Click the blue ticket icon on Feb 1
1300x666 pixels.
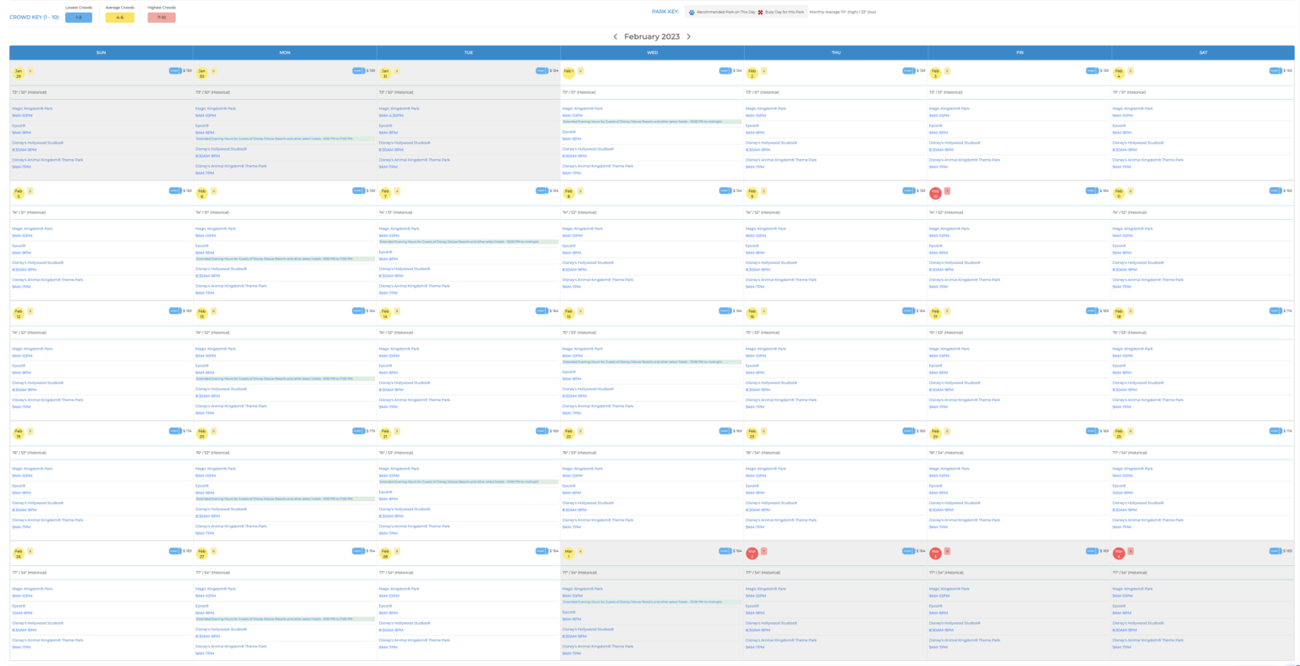pos(725,71)
